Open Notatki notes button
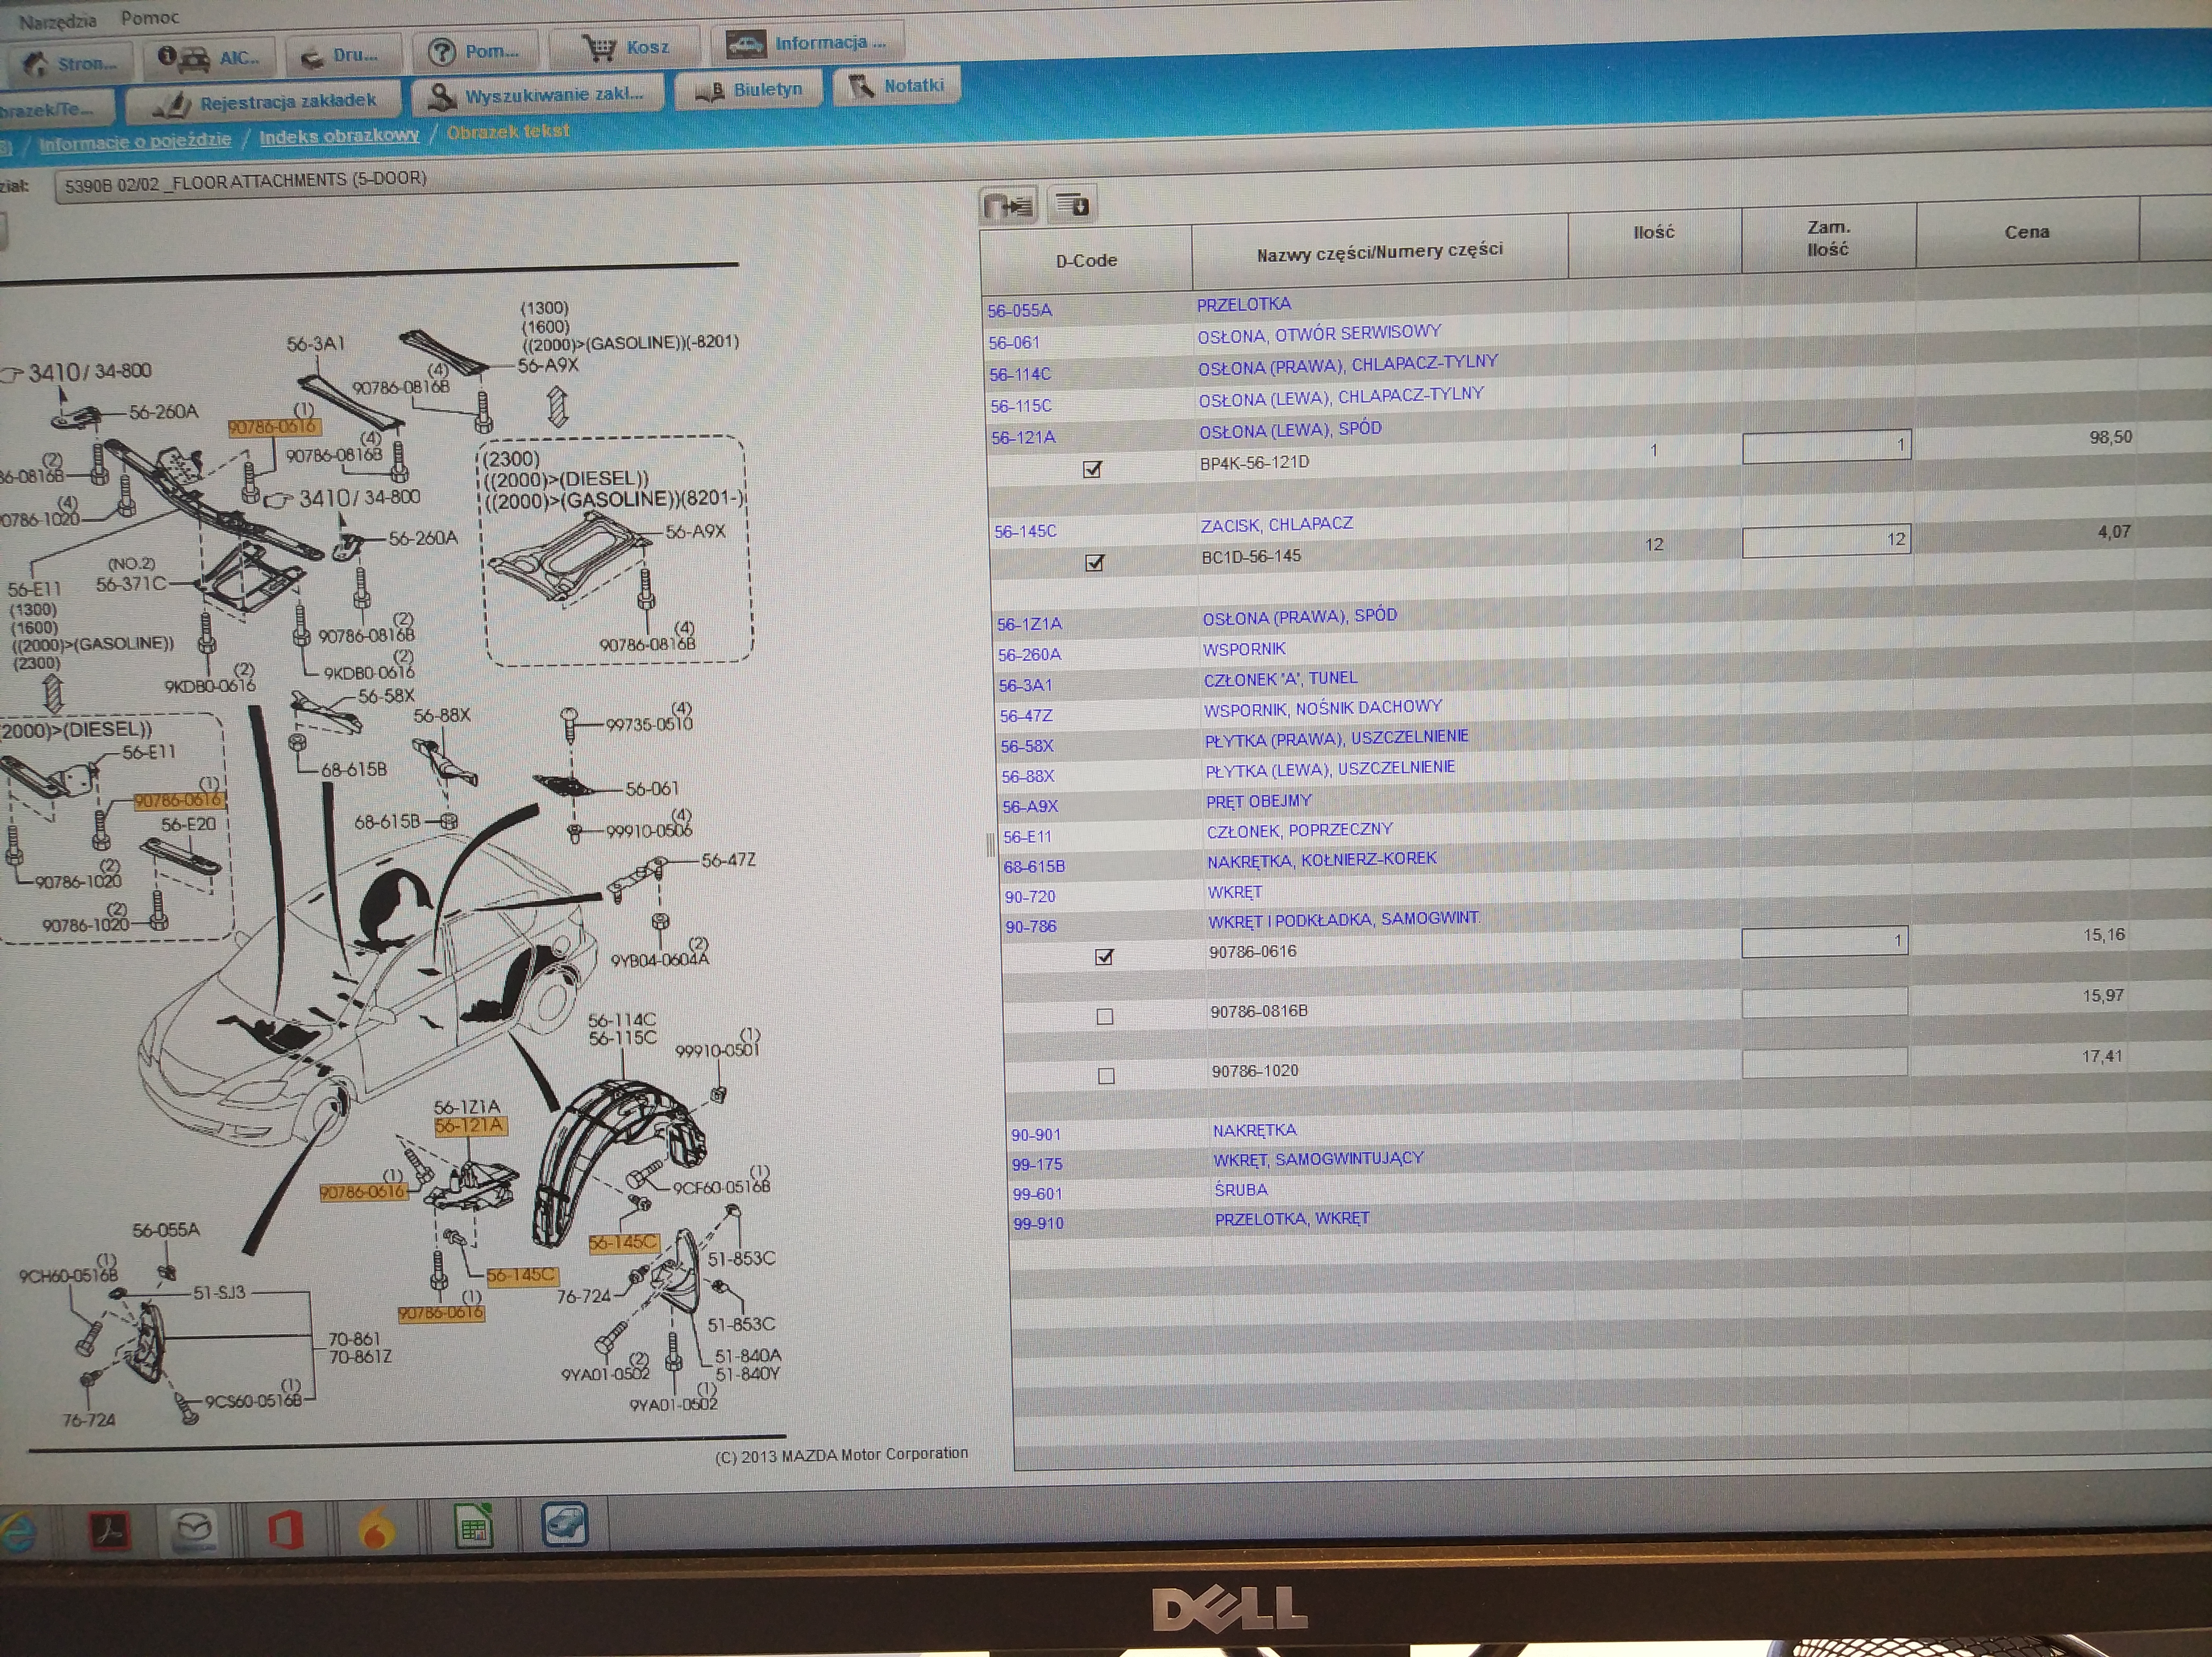The height and width of the screenshot is (1657, 2212). coord(896,86)
